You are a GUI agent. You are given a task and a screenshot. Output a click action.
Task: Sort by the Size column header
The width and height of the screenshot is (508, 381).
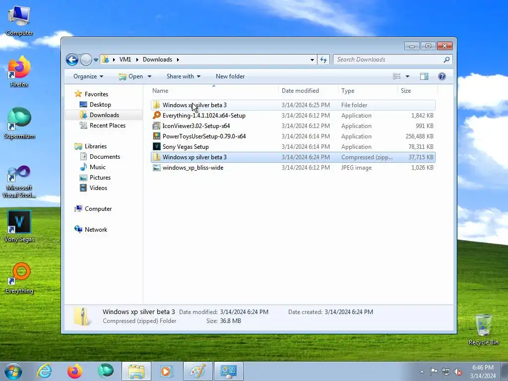pyautogui.click(x=417, y=91)
